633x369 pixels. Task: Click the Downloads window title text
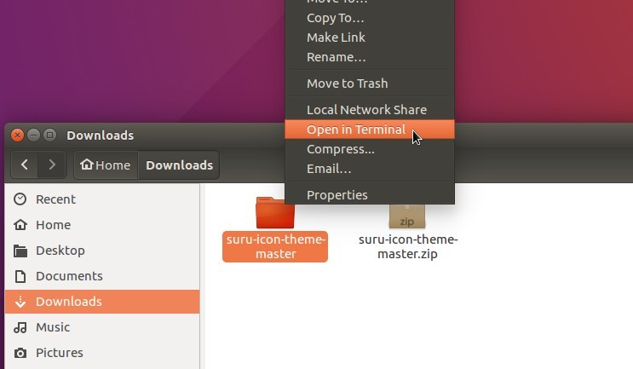[x=101, y=135]
